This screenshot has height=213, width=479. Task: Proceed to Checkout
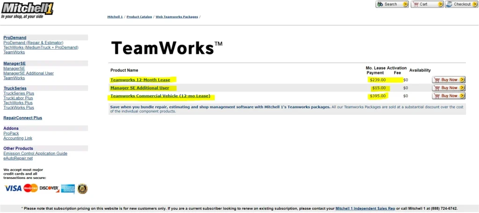coord(461,4)
